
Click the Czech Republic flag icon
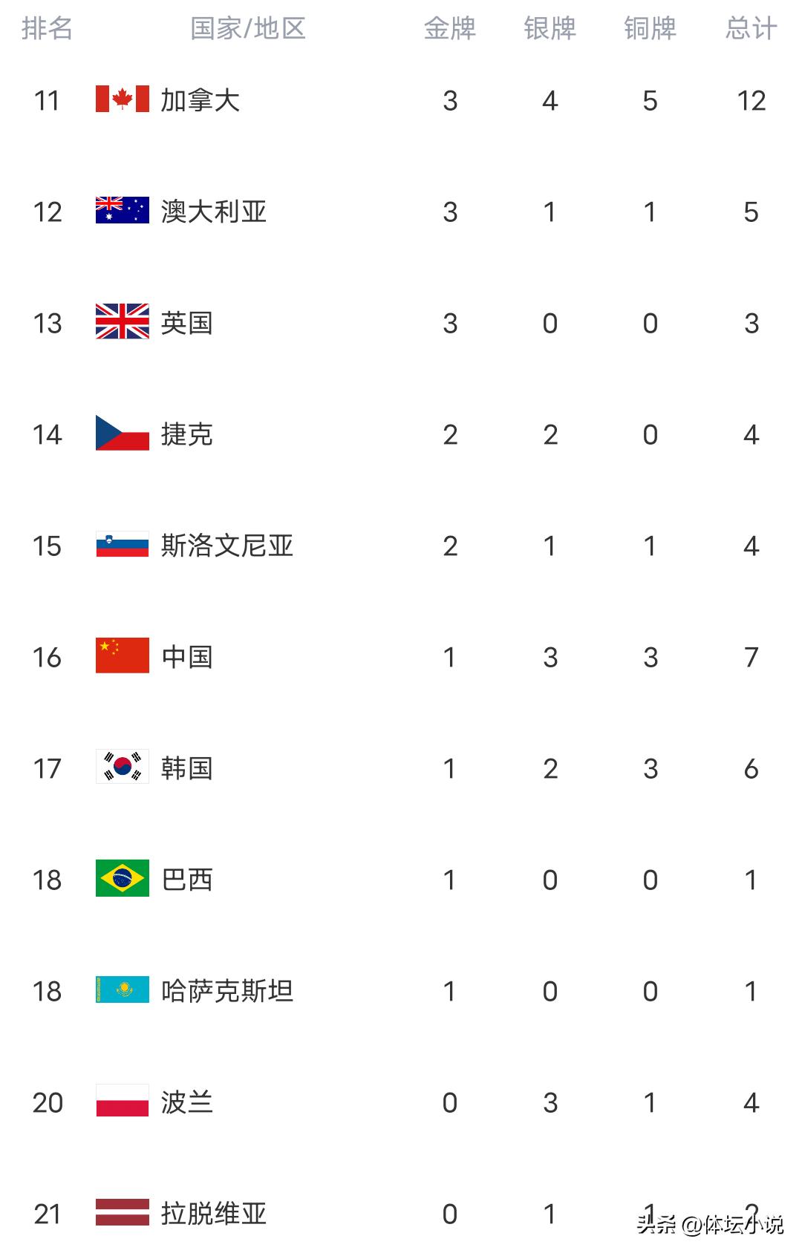click(123, 434)
